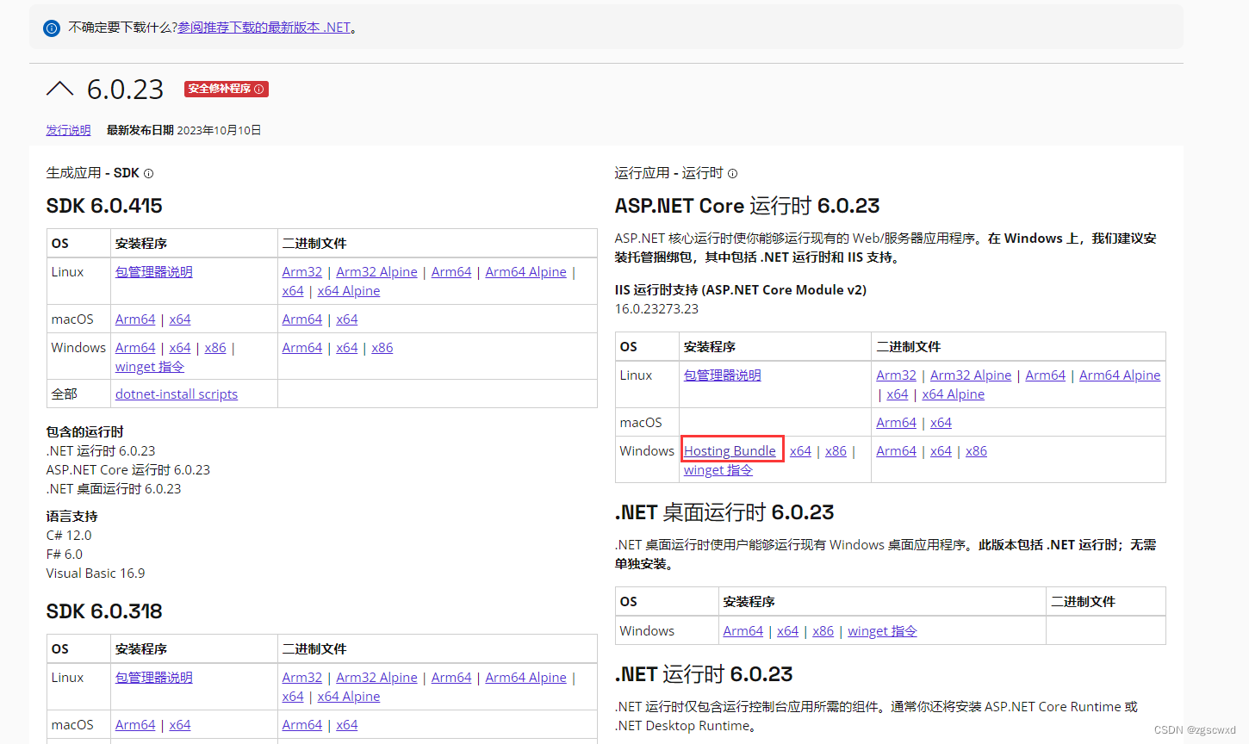The height and width of the screenshot is (744, 1249).
Task: Open ASP.NET Core winget instructions link
Action: tap(718, 469)
